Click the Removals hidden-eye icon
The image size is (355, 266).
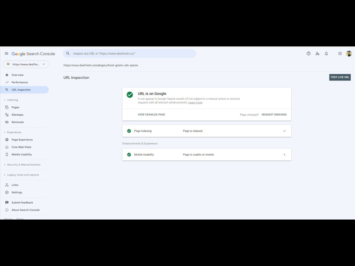(7, 122)
